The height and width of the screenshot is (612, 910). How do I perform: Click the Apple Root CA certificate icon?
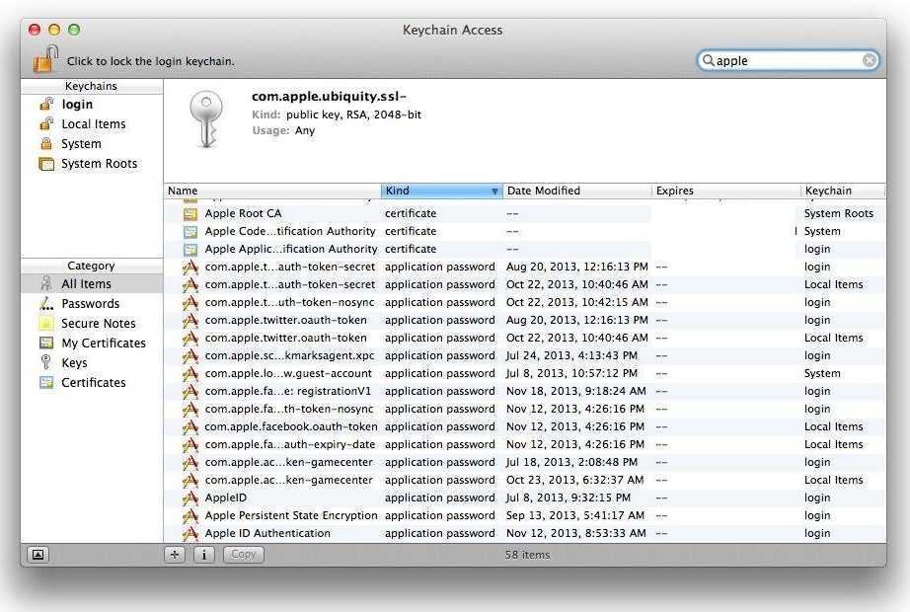(x=190, y=213)
